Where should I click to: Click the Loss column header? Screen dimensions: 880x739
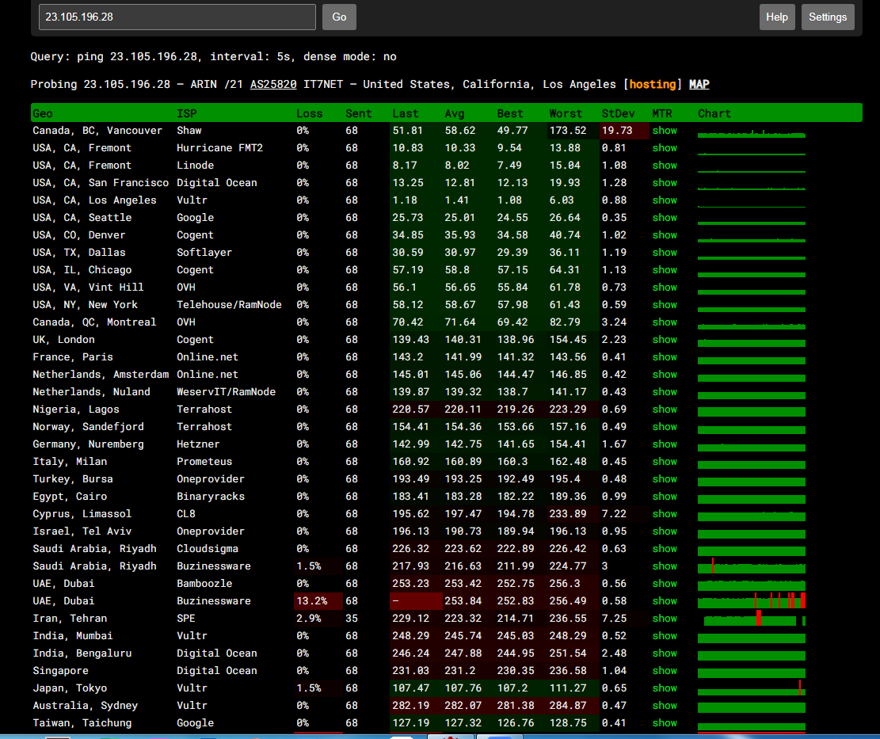click(309, 113)
